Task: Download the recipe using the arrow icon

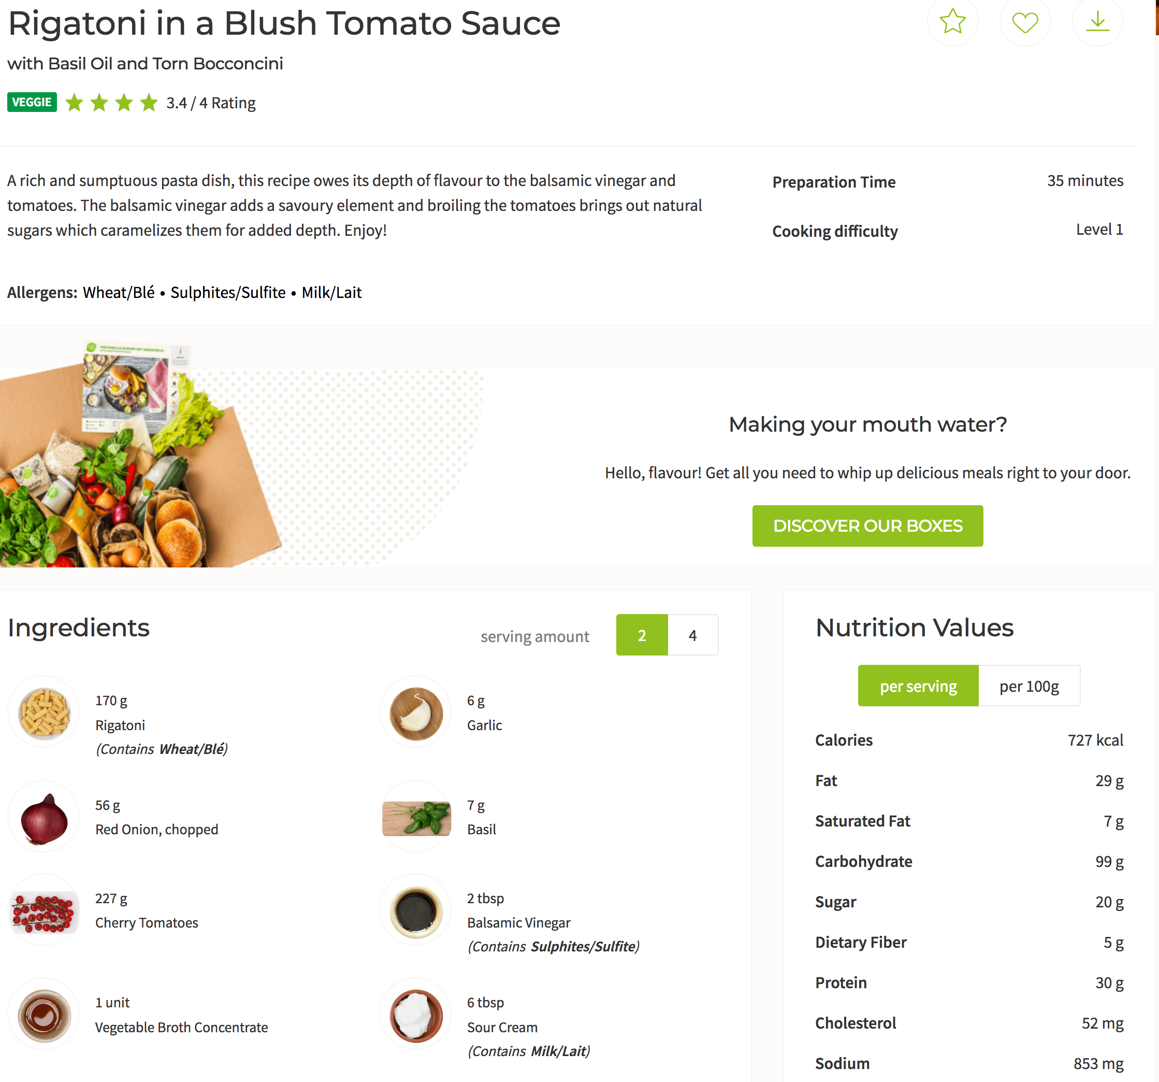Action: click(1097, 22)
